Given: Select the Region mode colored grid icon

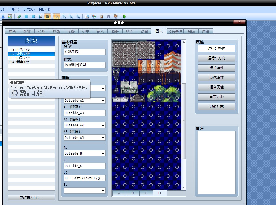Looking at the screenshot, I should pos(10,17).
